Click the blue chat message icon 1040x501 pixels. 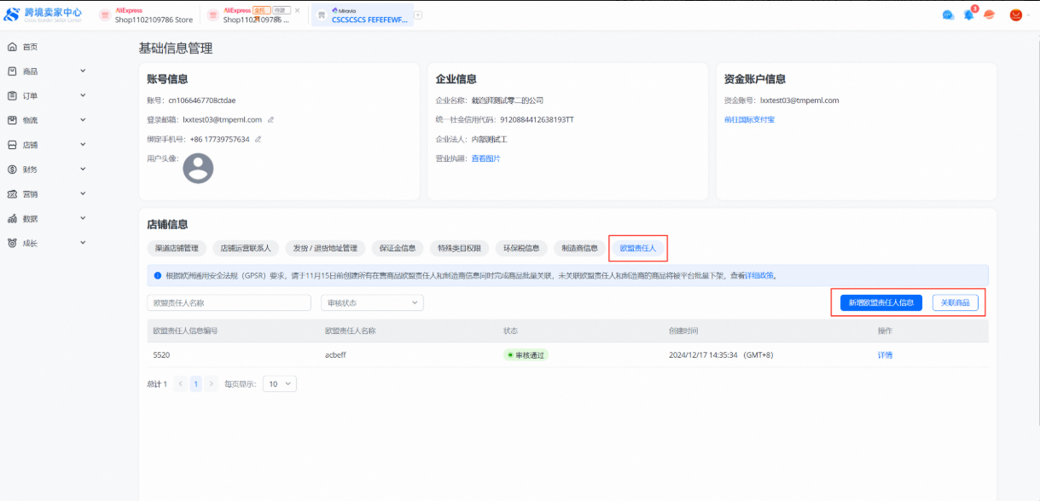948,15
